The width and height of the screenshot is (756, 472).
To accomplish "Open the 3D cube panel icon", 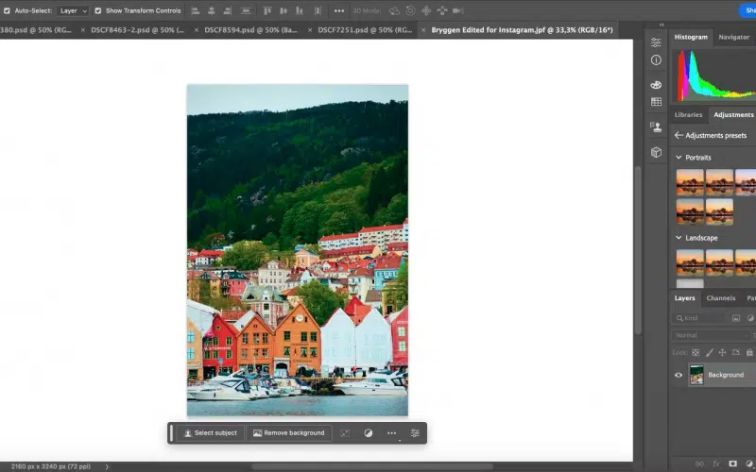I will coord(656,151).
